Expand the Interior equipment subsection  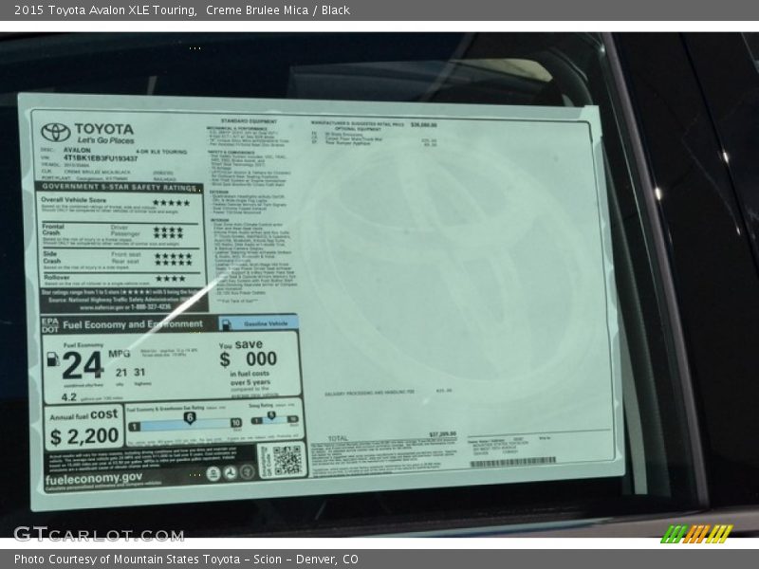[222, 219]
